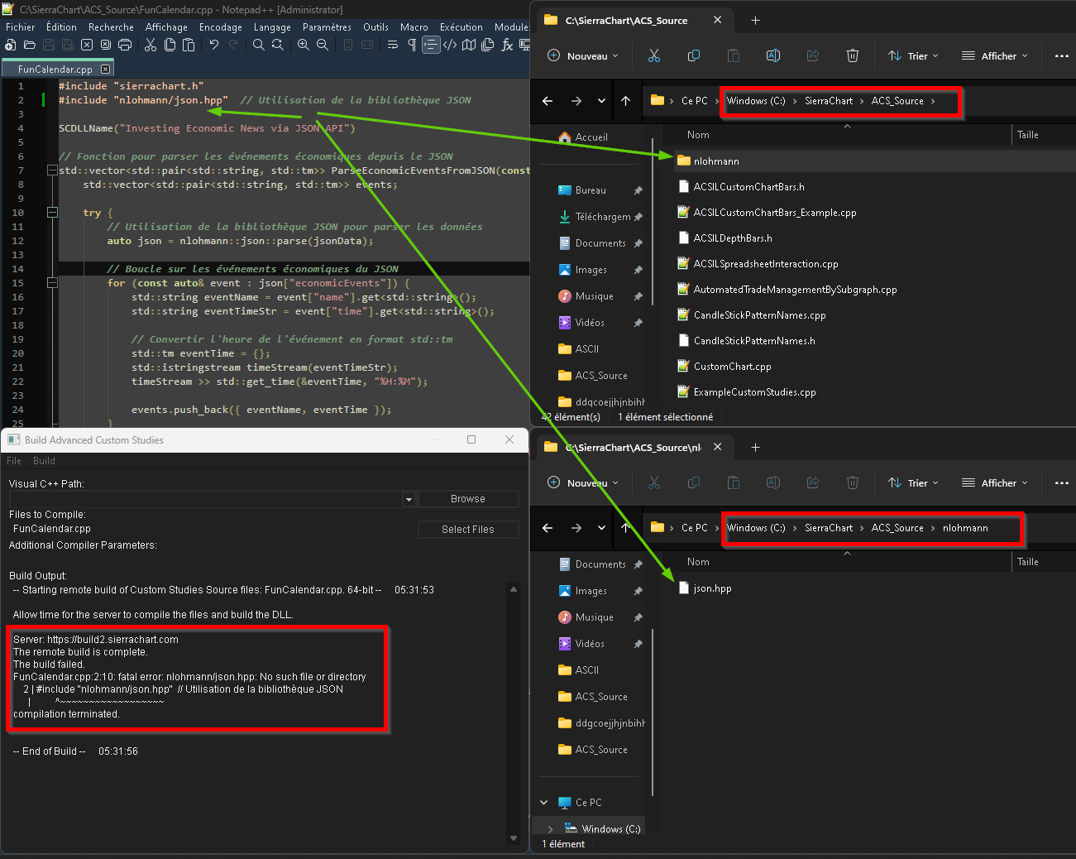Close the FunCalendar.cpp tab

tap(105, 70)
